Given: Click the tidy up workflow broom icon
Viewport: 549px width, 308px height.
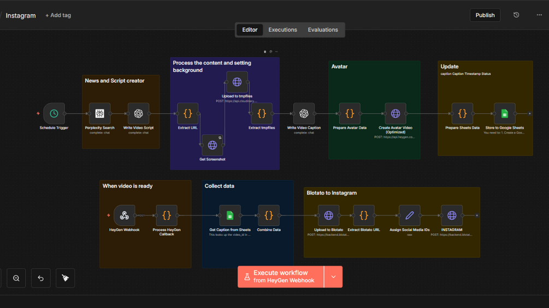Looking at the screenshot, I should point(65,278).
